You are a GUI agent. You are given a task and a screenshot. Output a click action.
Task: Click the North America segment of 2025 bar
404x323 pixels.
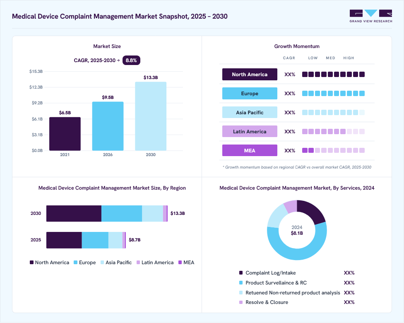[64, 240]
